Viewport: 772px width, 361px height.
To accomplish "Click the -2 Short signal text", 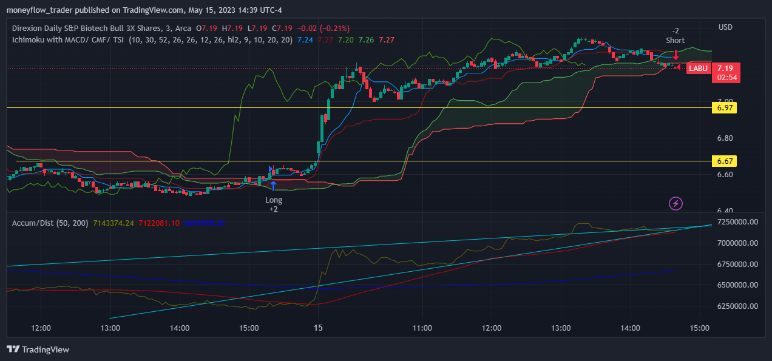I will pos(675,36).
